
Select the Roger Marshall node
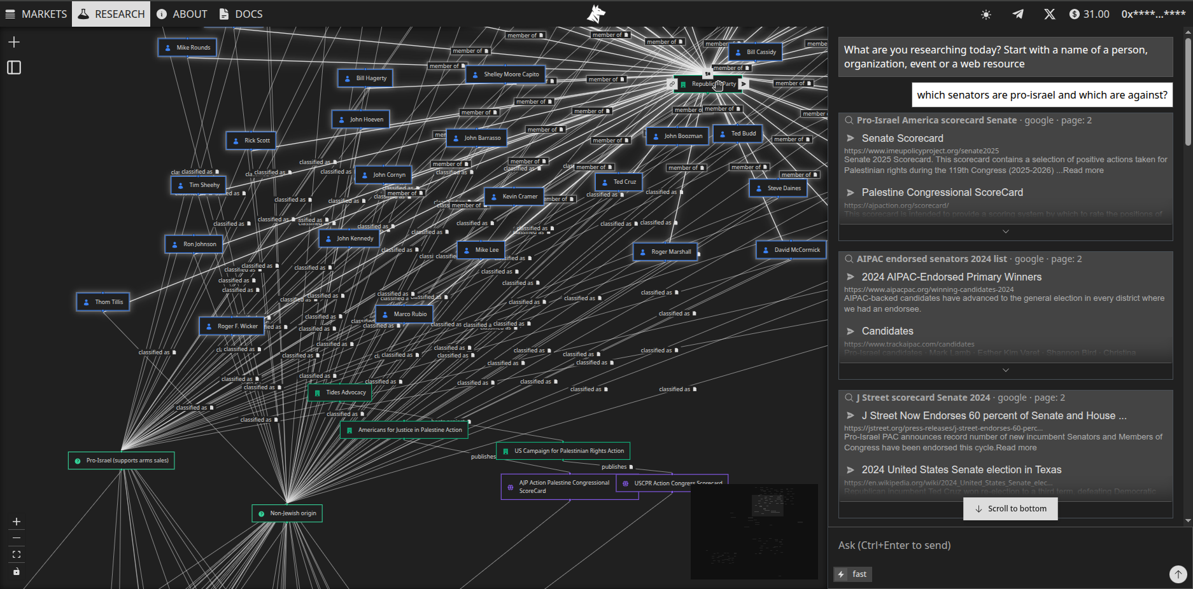click(x=665, y=252)
